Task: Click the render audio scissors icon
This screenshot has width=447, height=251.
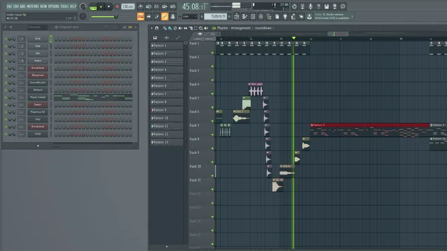Action: pos(302,6)
